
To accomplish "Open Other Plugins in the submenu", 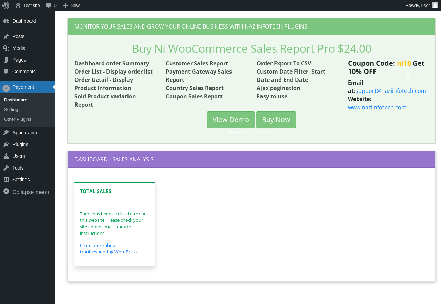I will point(18,119).
